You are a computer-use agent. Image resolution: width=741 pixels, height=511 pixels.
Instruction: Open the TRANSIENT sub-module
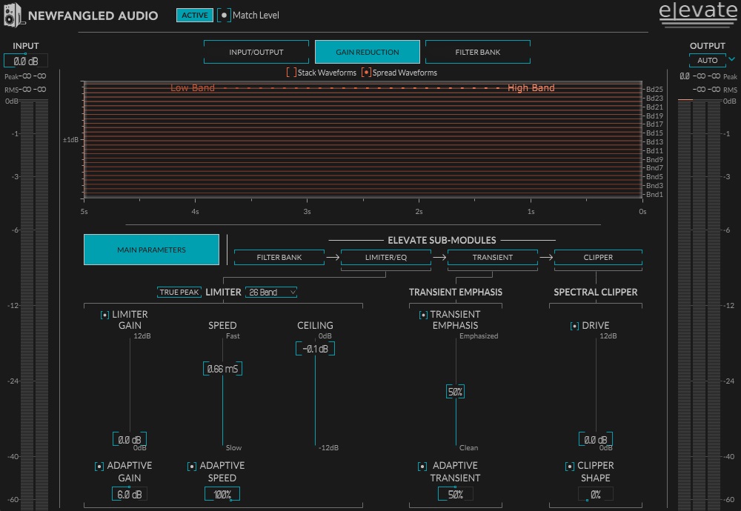point(493,257)
